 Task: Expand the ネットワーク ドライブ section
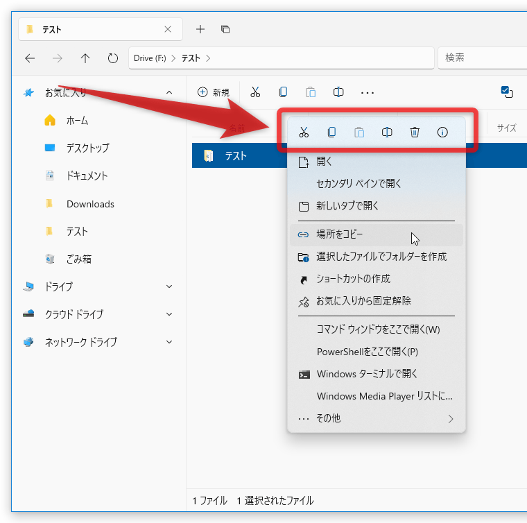[x=169, y=342]
